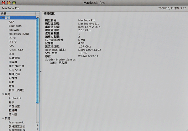Viewport: 188px width, 131px height.
Task: Select Hardware RAID entry
Action: point(19,34)
